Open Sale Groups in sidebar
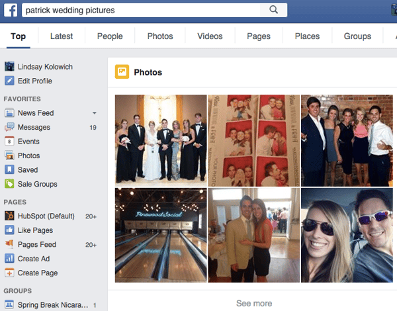 tap(37, 184)
